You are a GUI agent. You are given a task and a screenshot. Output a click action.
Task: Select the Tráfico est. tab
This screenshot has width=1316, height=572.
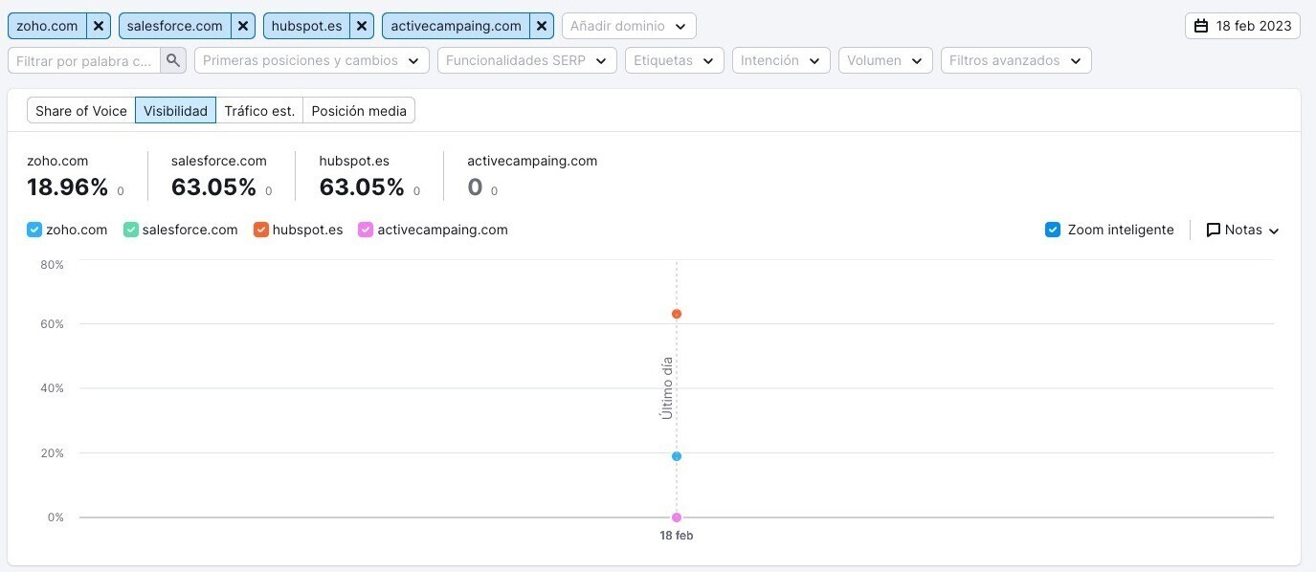tap(259, 111)
